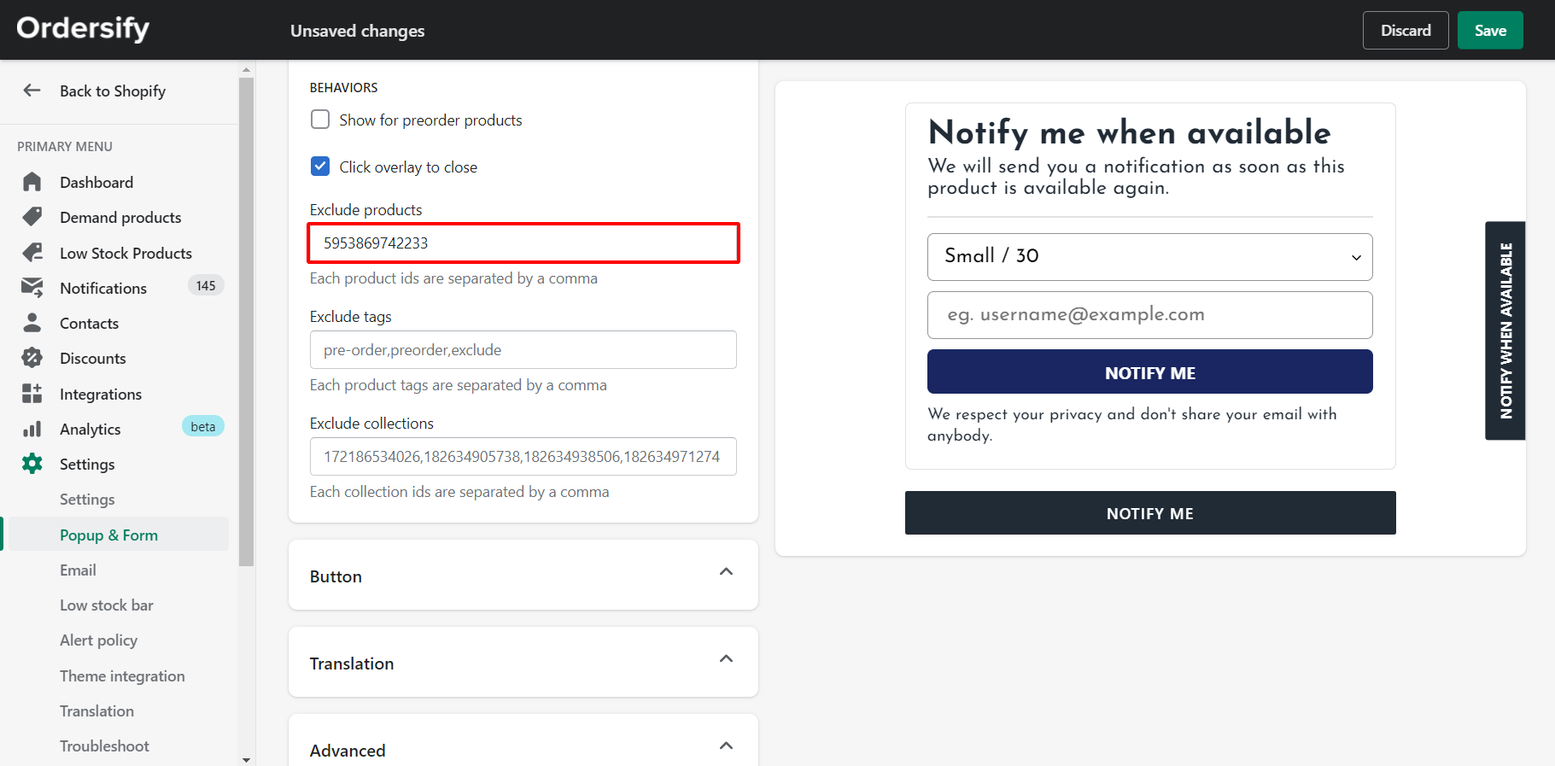This screenshot has height=766, width=1555.
Task: Open the Settings parent menu item
Action: pos(87,464)
